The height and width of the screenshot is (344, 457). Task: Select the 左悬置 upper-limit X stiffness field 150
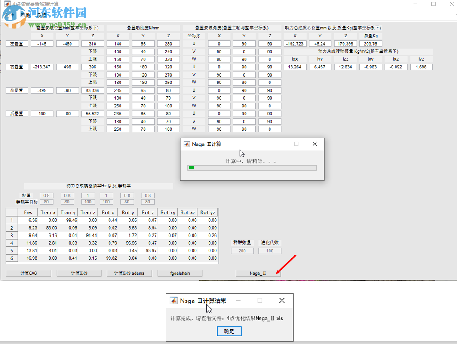coord(118,59)
